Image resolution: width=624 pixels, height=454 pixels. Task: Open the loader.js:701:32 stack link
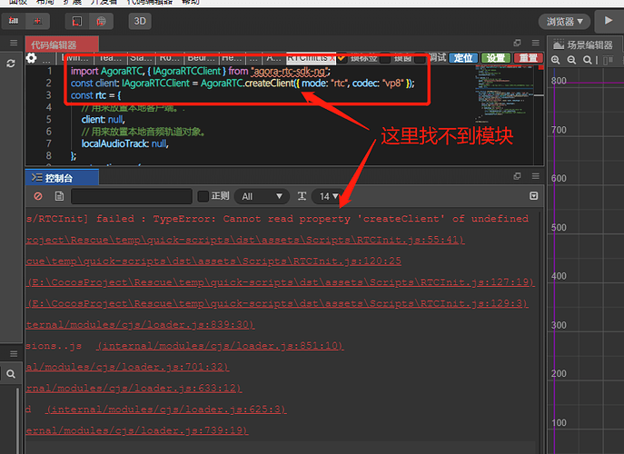coord(127,367)
